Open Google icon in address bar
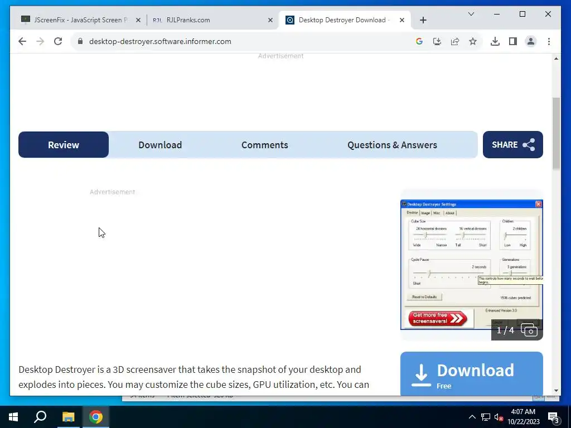Viewport: 571px width, 428px height. click(x=419, y=41)
